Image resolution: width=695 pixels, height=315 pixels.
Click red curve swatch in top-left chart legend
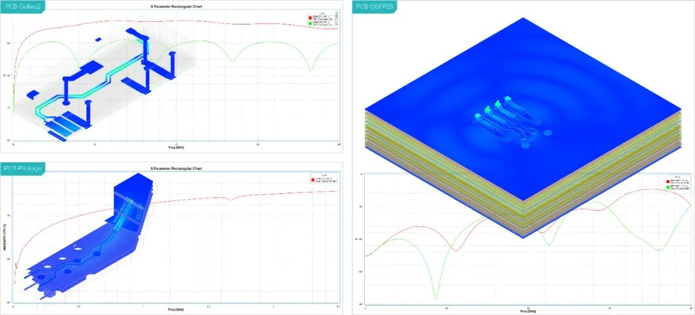click(x=311, y=18)
